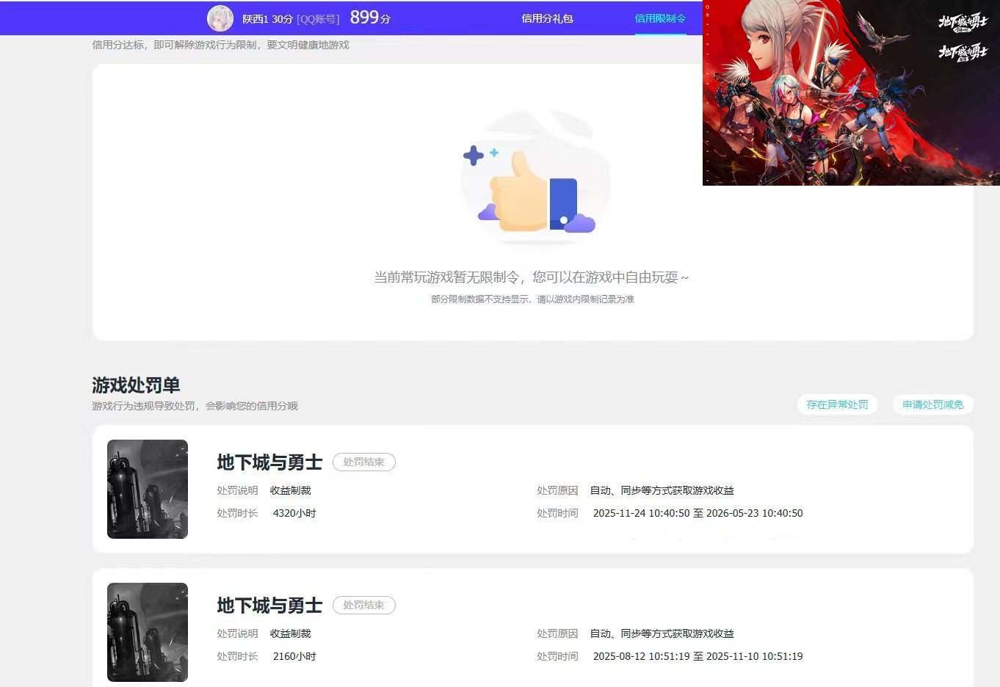Switch to the 信用限制令 tab

pos(660,18)
